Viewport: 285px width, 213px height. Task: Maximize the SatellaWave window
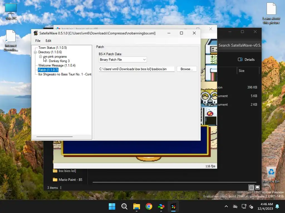[x=181, y=33]
